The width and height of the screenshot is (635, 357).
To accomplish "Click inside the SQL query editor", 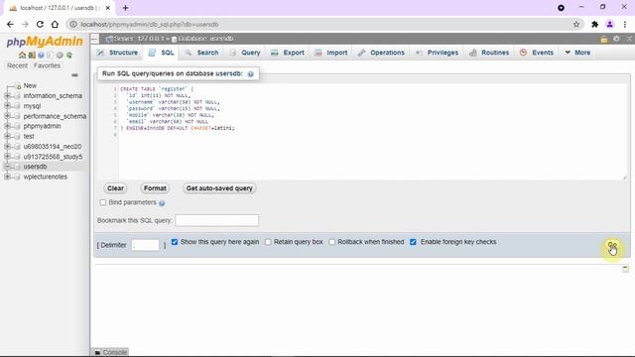I will (362, 132).
